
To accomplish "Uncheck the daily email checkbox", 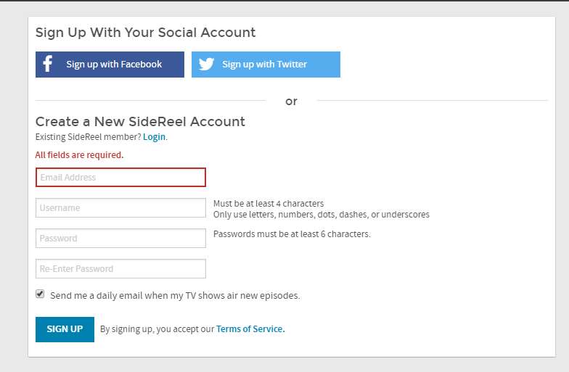I will coord(40,294).
